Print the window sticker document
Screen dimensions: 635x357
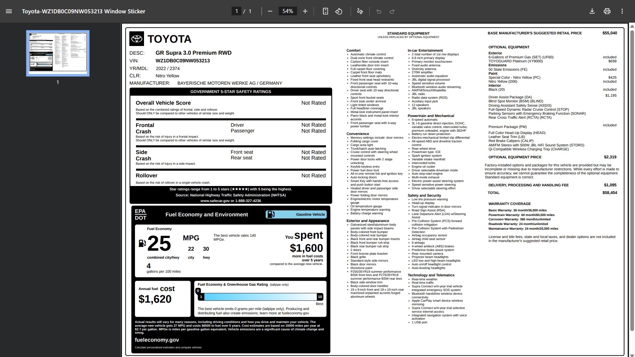(x=607, y=11)
